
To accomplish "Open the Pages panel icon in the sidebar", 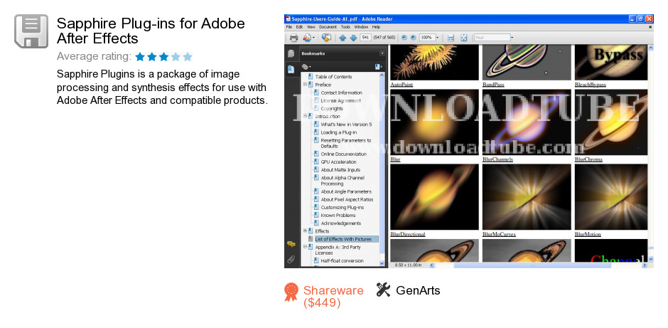I will pyautogui.click(x=291, y=53).
